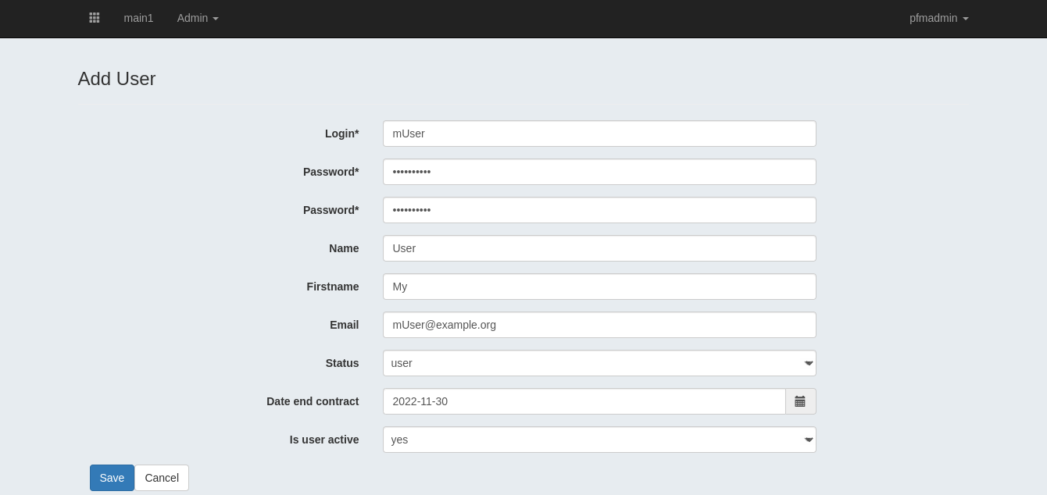Click the Status label
The image size is (1047, 495).
[x=342, y=363]
